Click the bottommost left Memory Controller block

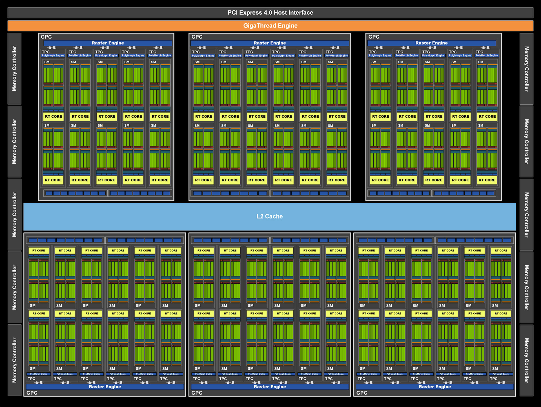[14, 360]
